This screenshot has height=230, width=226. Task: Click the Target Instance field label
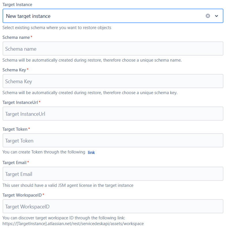(17, 5)
